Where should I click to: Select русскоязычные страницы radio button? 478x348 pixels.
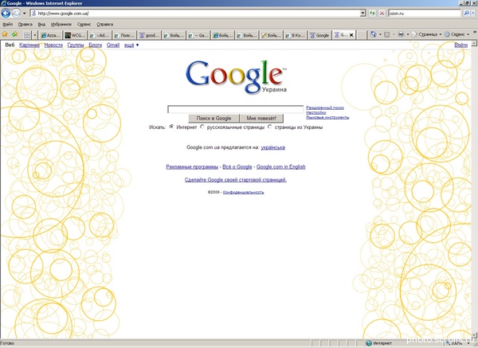[202, 127]
